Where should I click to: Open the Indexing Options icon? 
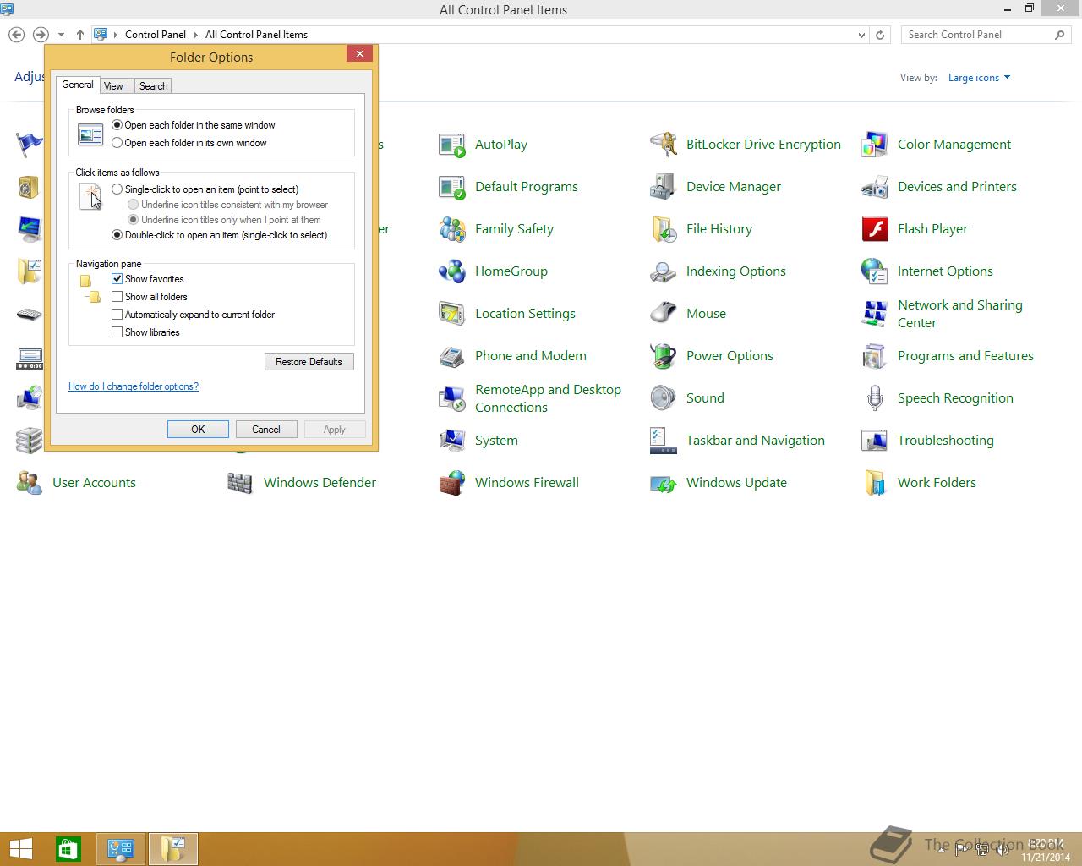pos(664,271)
